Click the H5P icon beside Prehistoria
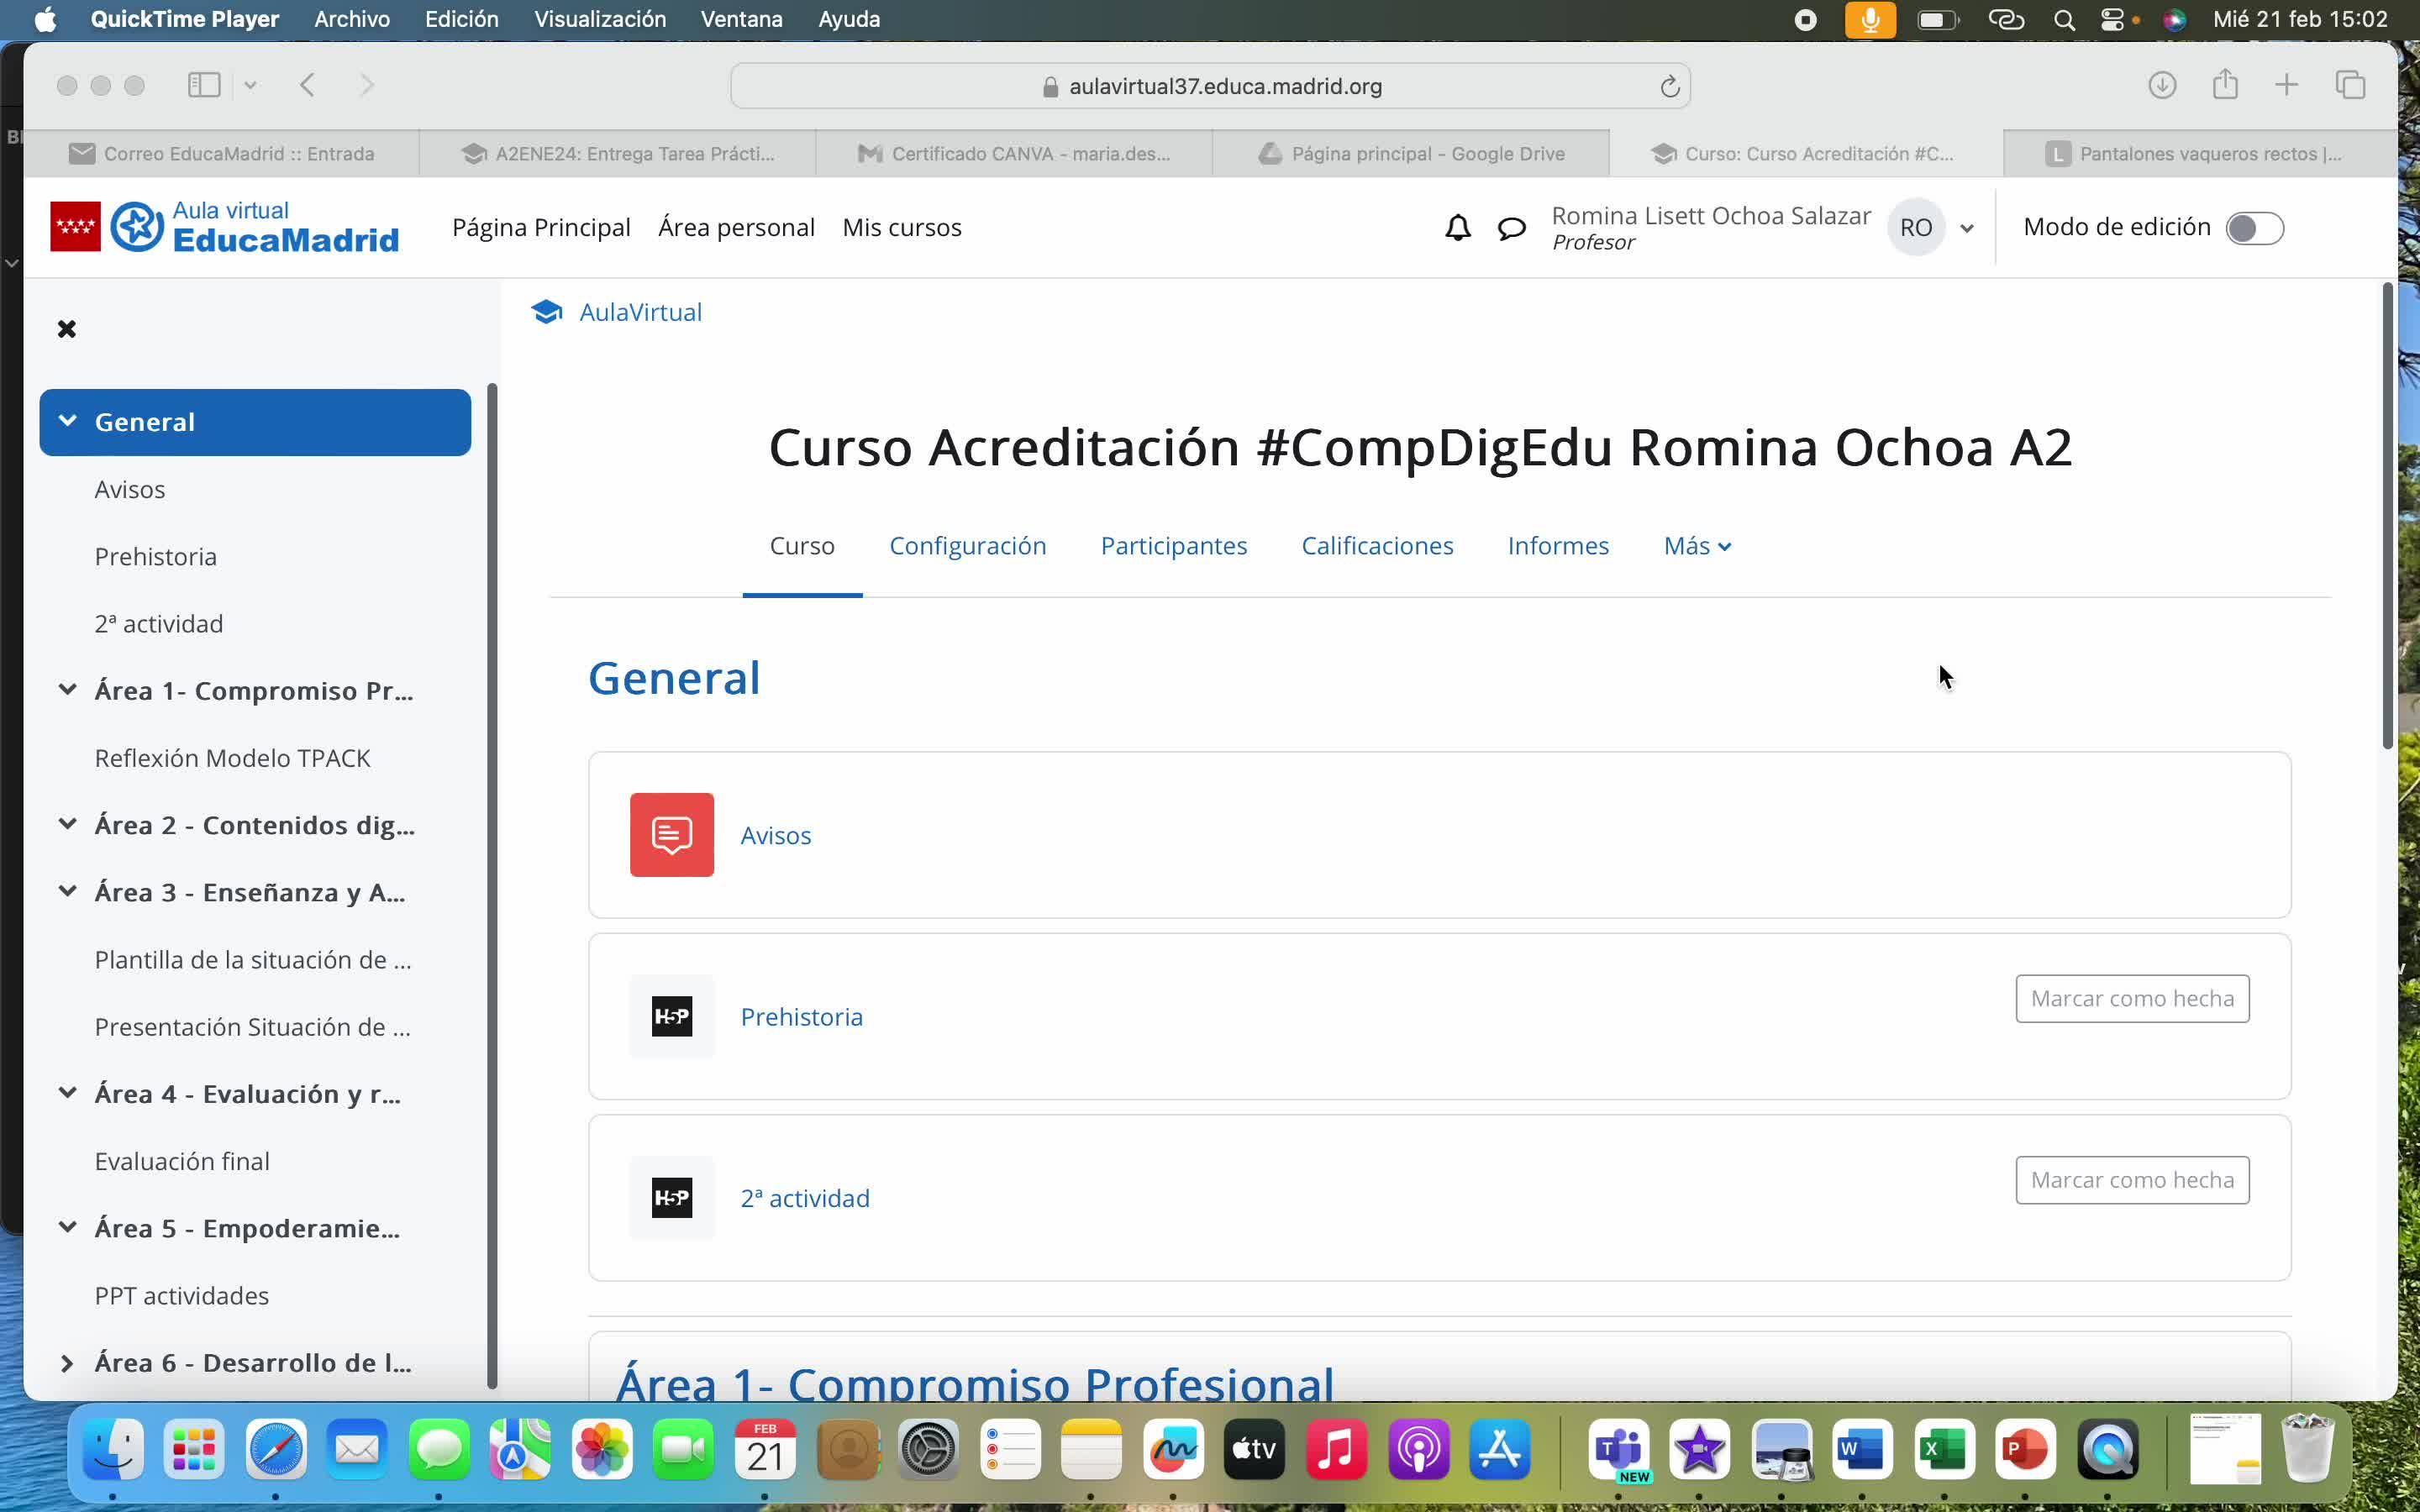This screenshot has width=2420, height=1512. pos(671,1016)
